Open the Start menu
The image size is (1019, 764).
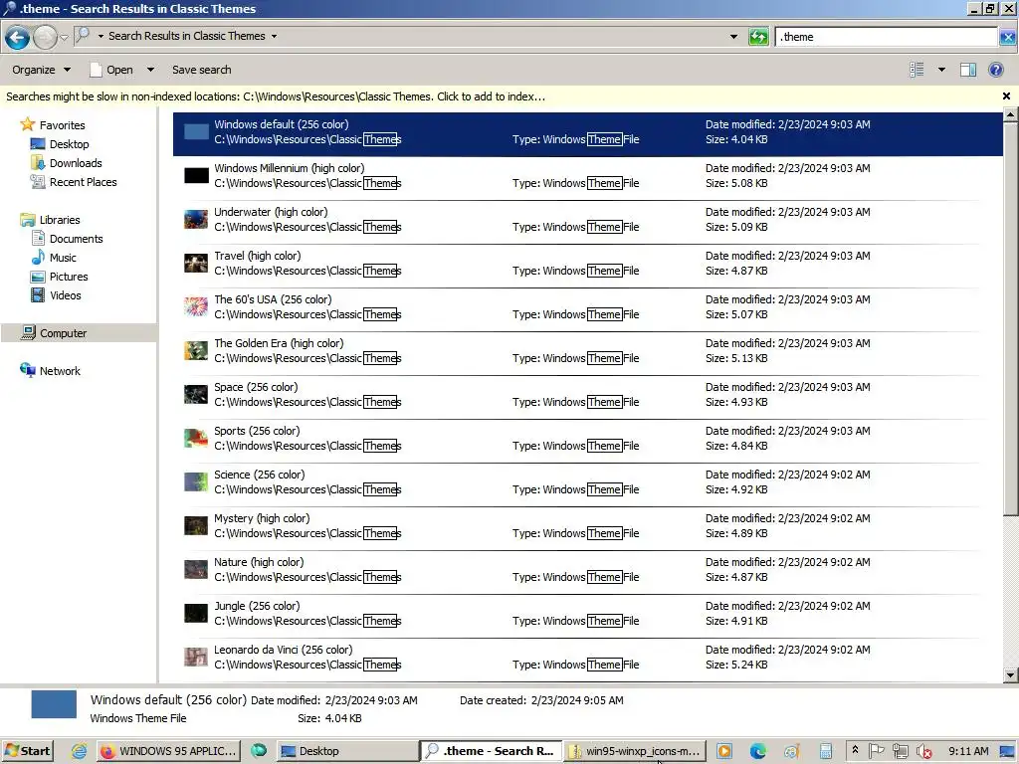click(27, 752)
